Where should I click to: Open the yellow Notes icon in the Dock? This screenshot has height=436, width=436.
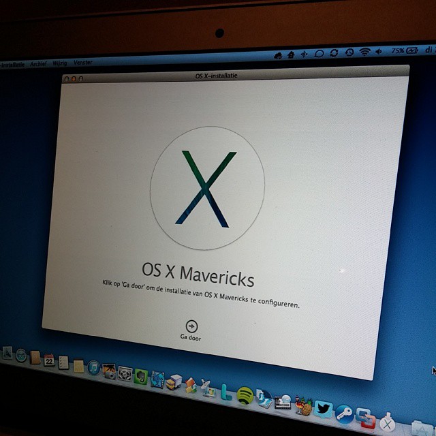pos(78,365)
